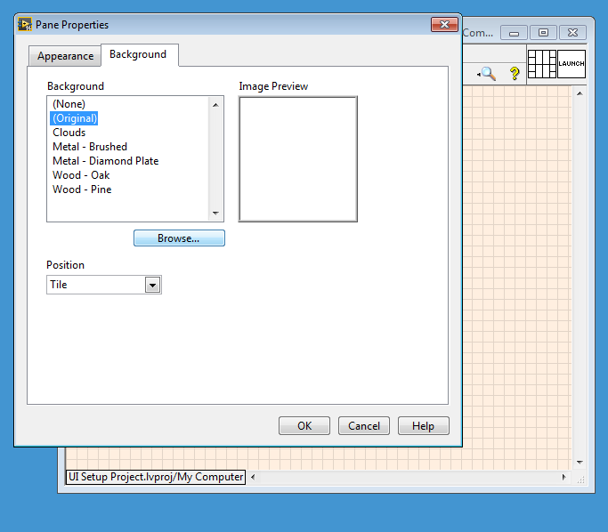The width and height of the screenshot is (608, 532).
Task: Open Help for Pane Properties
Action: pyautogui.click(x=424, y=426)
